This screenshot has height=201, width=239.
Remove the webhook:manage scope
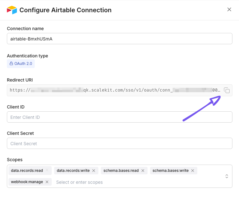click(47, 182)
